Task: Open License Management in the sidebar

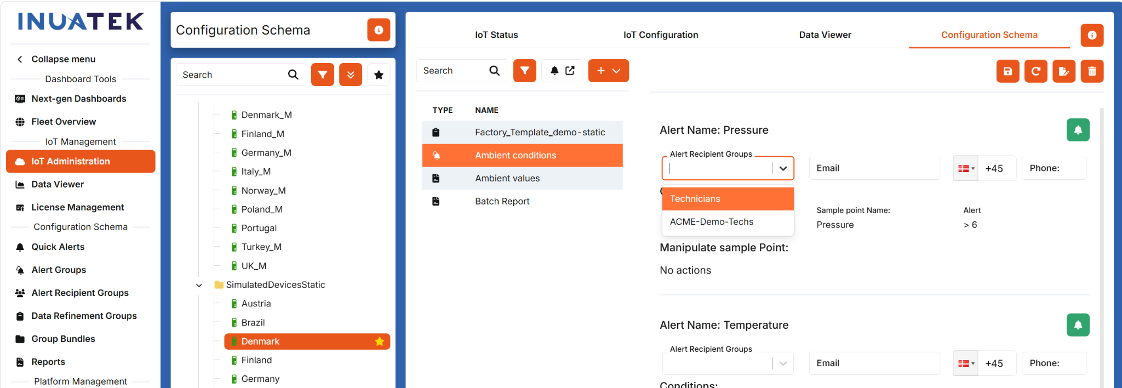Action: (x=77, y=207)
